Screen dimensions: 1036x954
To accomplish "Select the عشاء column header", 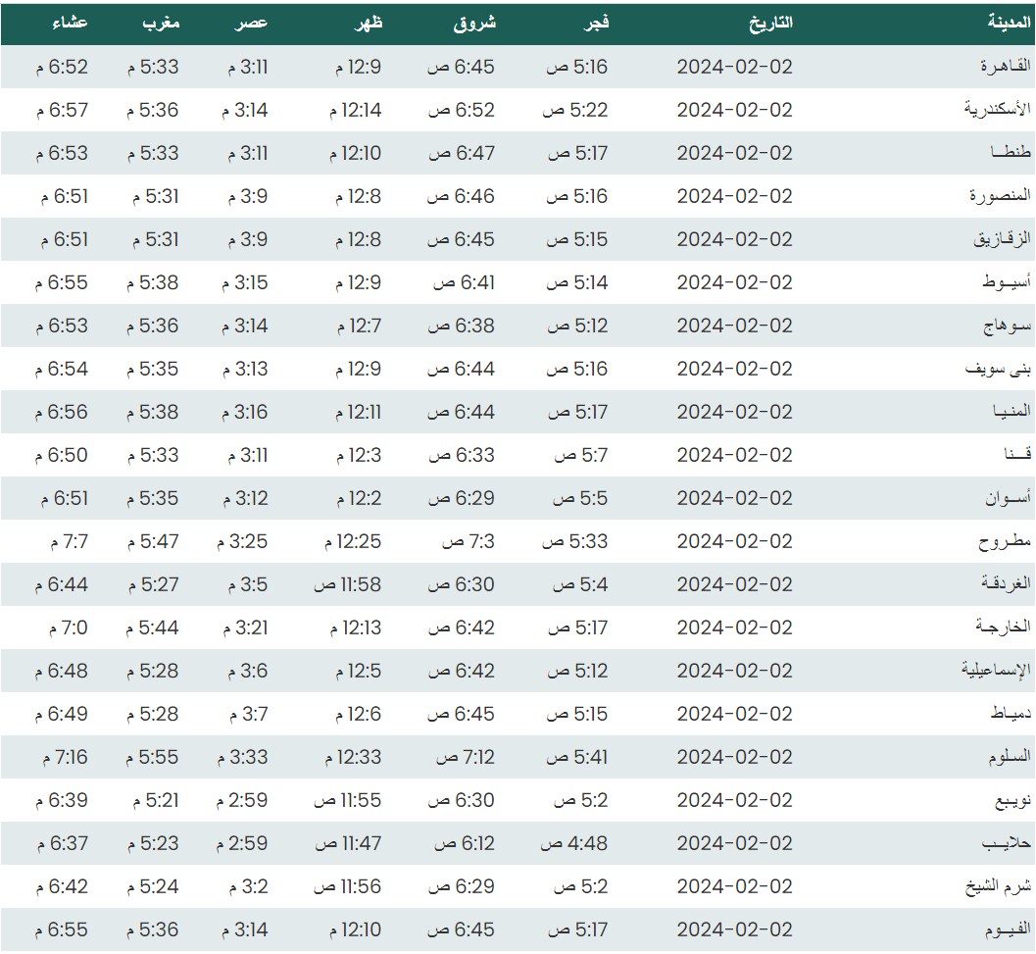I will [69, 24].
